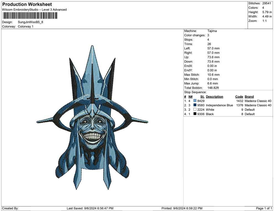The height and width of the screenshot is (211, 274).
Task: Click the Min Stitch value '0.0 mm'
Action: coord(213,79)
